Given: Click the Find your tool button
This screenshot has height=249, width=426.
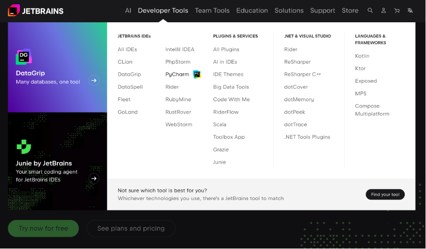Looking at the screenshot, I should click(385, 194).
